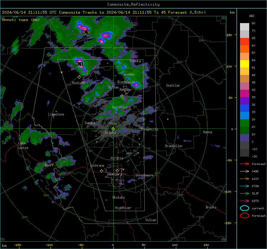Click the yellow radar-site diamond above Didsbury
Image resolution: width=267 pixels, height=249 pixels.
click(x=113, y=129)
